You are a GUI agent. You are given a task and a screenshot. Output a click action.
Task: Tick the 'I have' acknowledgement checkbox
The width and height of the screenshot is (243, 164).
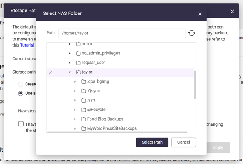tap(21, 124)
